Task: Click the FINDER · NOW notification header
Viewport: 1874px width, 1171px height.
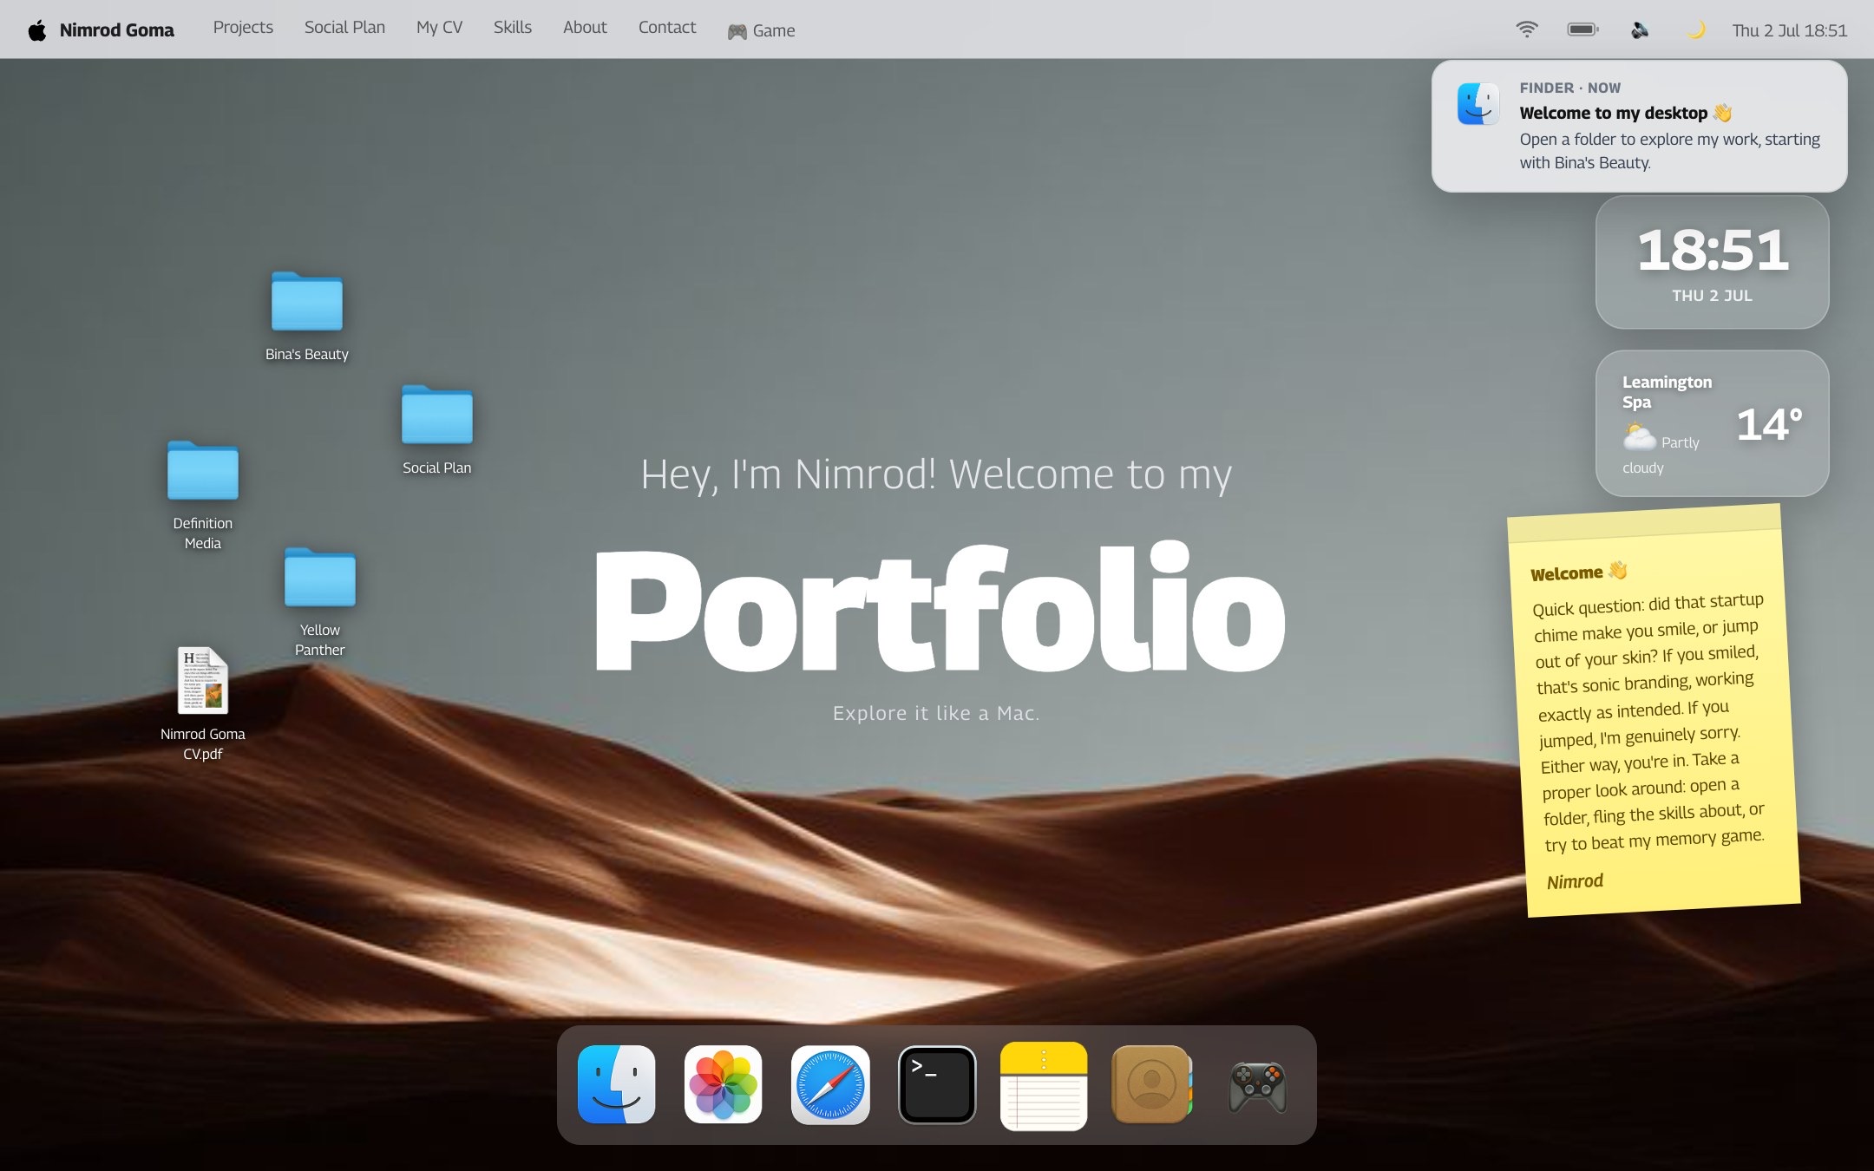Action: (x=1570, y=88)
